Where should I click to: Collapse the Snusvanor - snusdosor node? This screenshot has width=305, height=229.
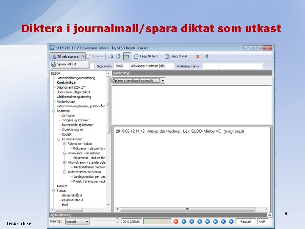[x=64, y=153]
